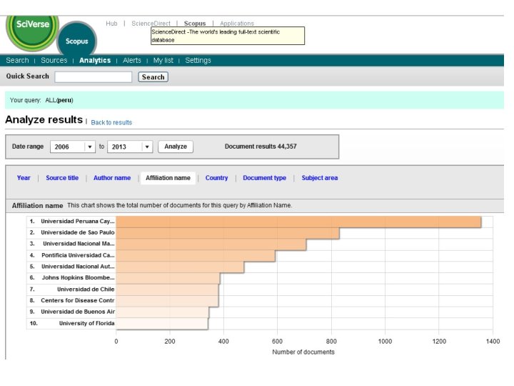Switch to the Author name tab
Screen dimensions: 514x386
tap(112, 178)
